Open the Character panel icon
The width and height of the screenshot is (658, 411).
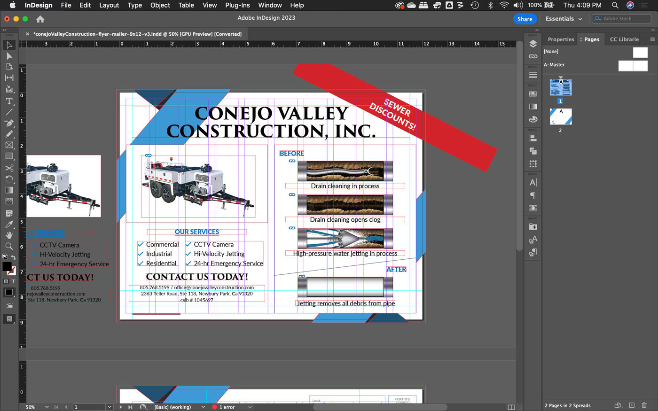pyautogui.click(x=533, y=182)
